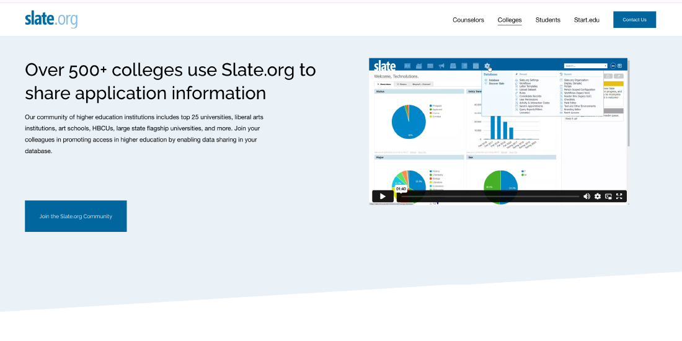This screenshot has width=682, height=341.
Task: Enable picture-in-picture mode for the video
Action: coord(608,197)
